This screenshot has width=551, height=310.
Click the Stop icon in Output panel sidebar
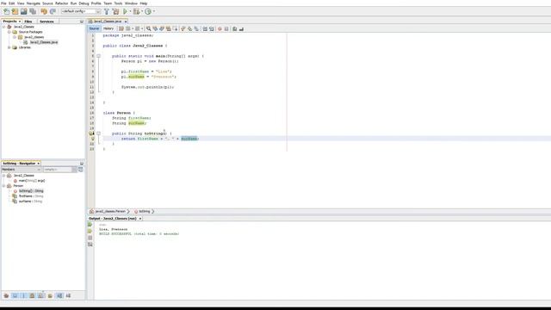pos(90,238)
